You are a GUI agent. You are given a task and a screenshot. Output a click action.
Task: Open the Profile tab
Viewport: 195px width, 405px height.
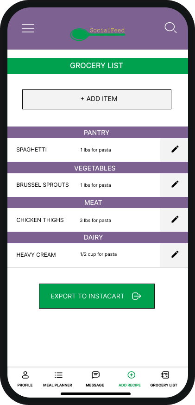[x=25, y=379]
